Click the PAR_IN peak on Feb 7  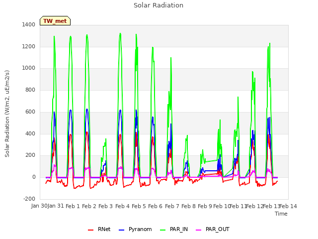[171, 58]
